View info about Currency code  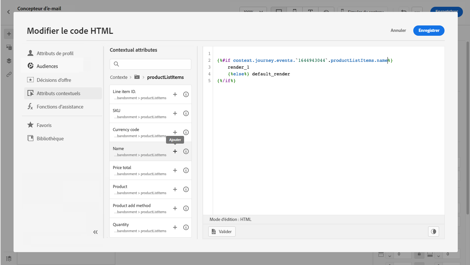(x=186, y=132)
